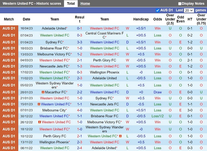Click the Handicap column header
207x151 pixels.
pyautogui.click(x=141, y=19)
